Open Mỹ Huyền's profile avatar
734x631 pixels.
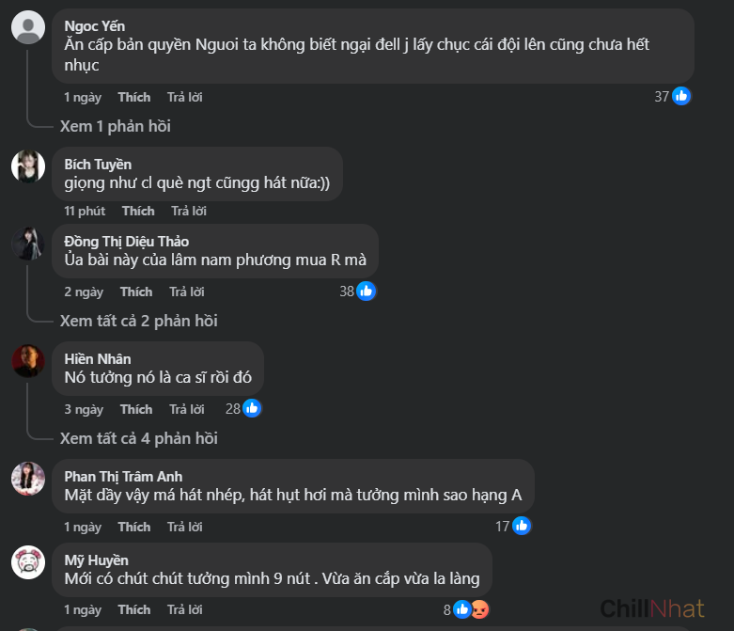[28, 562]
